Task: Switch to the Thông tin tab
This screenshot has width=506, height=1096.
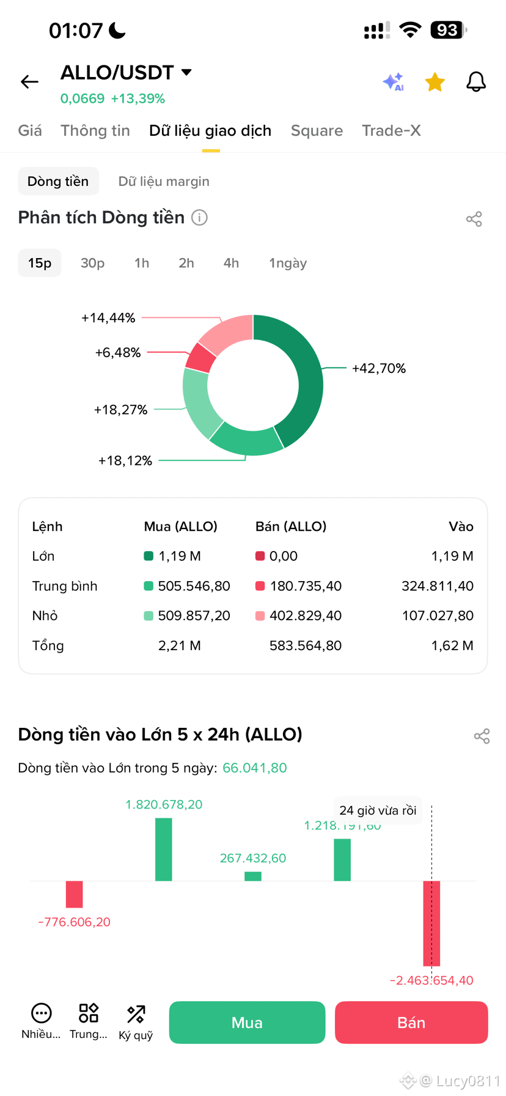Action: (x=95, y=130)
